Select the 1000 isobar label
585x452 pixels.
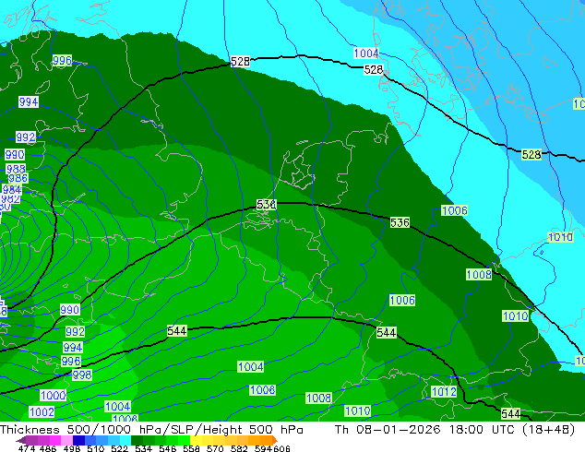click(53, 396)
